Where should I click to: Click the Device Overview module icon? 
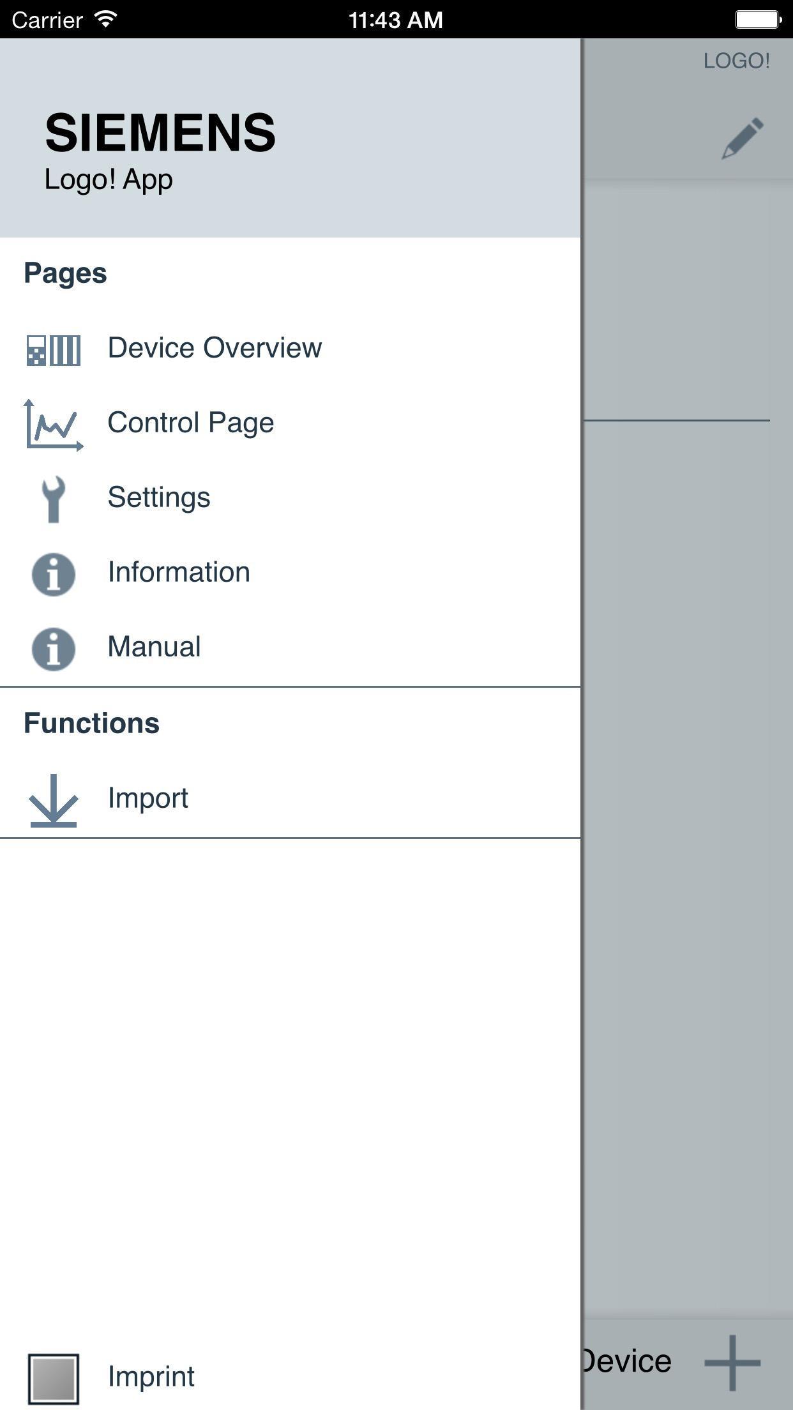[x=54, y=350]
